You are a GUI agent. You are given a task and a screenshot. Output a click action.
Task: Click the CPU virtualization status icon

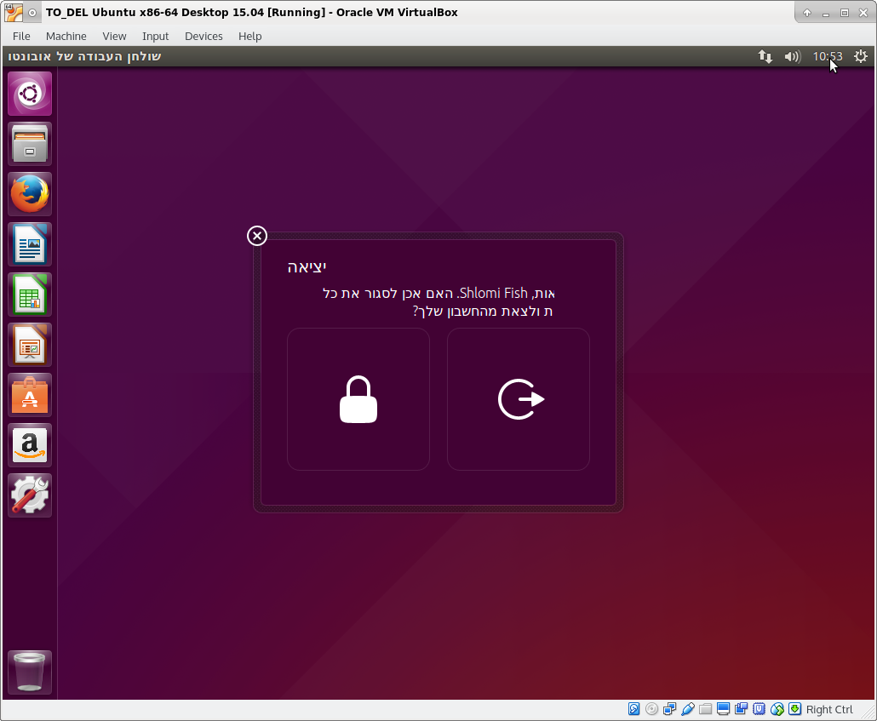[x=759, y=709]
